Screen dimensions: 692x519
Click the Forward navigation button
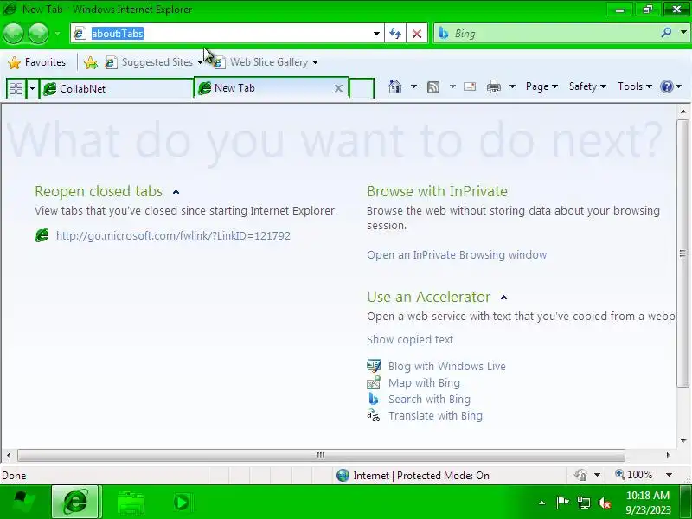pyautogui.click(x=38, y=34)
